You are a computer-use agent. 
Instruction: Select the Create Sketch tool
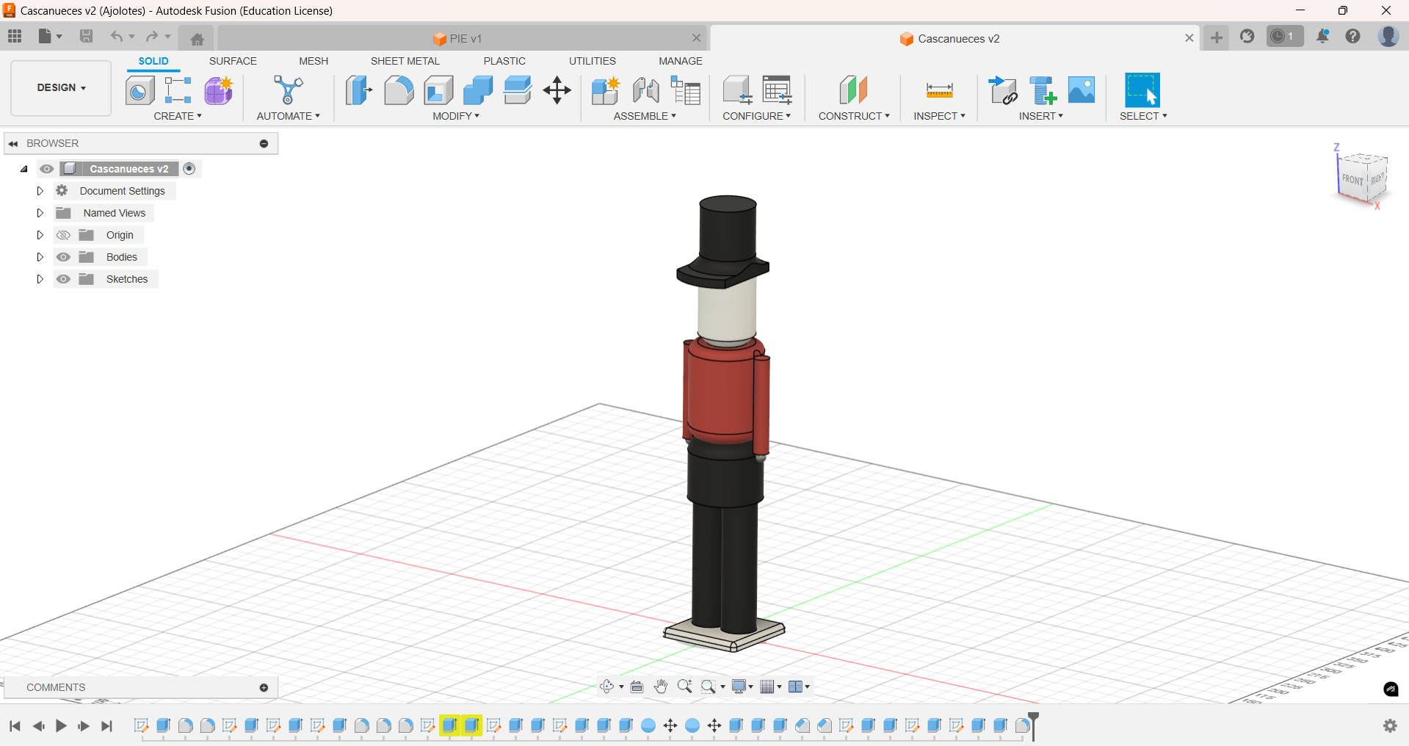[x=140, y=91]
